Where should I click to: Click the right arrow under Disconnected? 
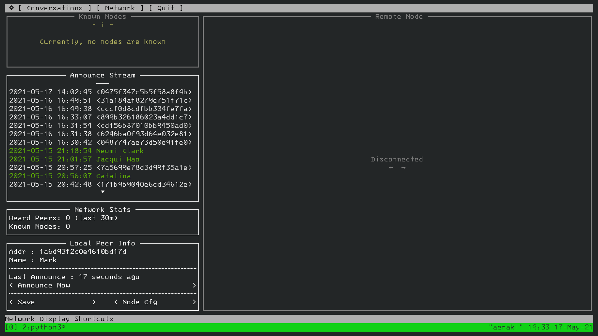pos(403,168)
